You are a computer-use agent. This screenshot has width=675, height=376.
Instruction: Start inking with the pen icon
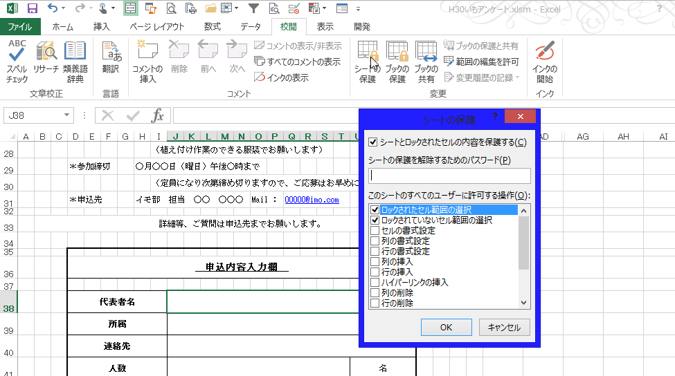[x=545, y=61]
